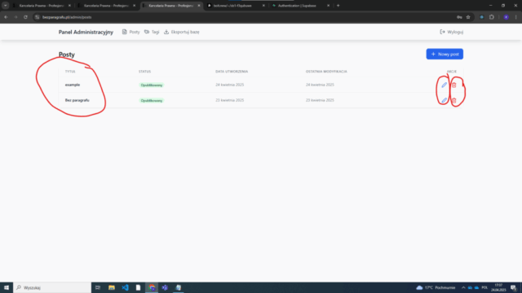
Task: Click the Windows search box Wyszukaj
Action: [52, 287]
